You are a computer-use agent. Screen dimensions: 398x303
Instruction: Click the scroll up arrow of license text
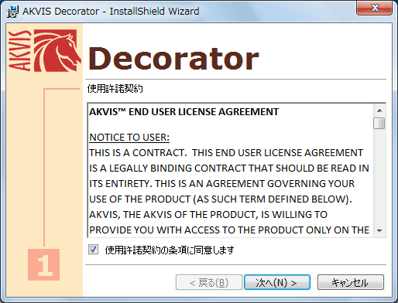point(379,111)
